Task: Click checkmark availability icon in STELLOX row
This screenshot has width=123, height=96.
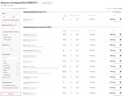Action: 70,71
